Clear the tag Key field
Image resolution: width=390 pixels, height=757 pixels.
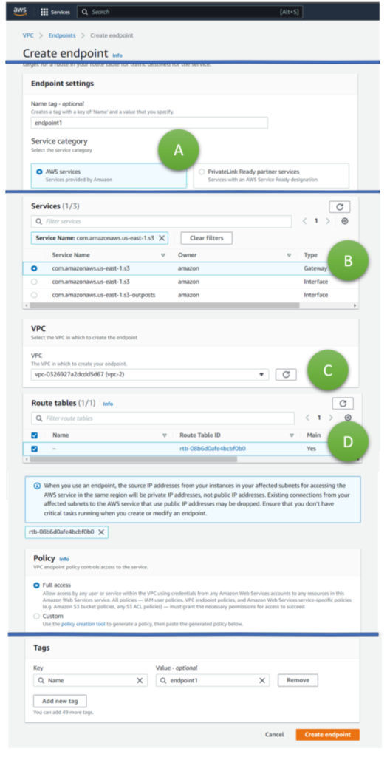[x=140, y=680]
